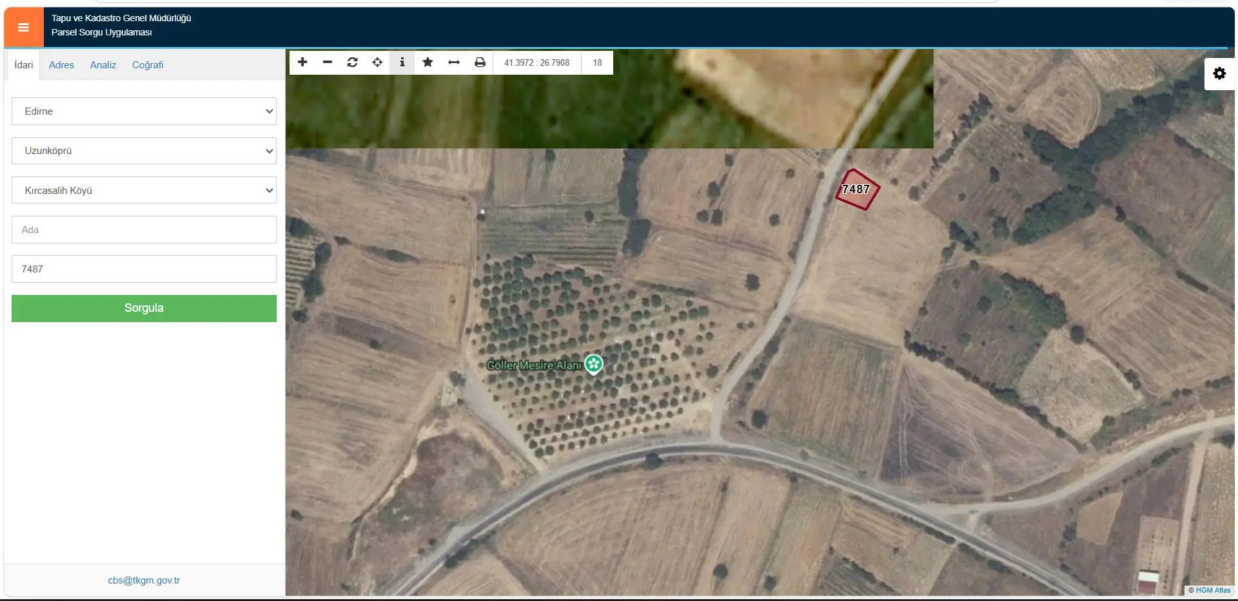
Task: Click the parcel number field containing 7487
Action: 144,269
